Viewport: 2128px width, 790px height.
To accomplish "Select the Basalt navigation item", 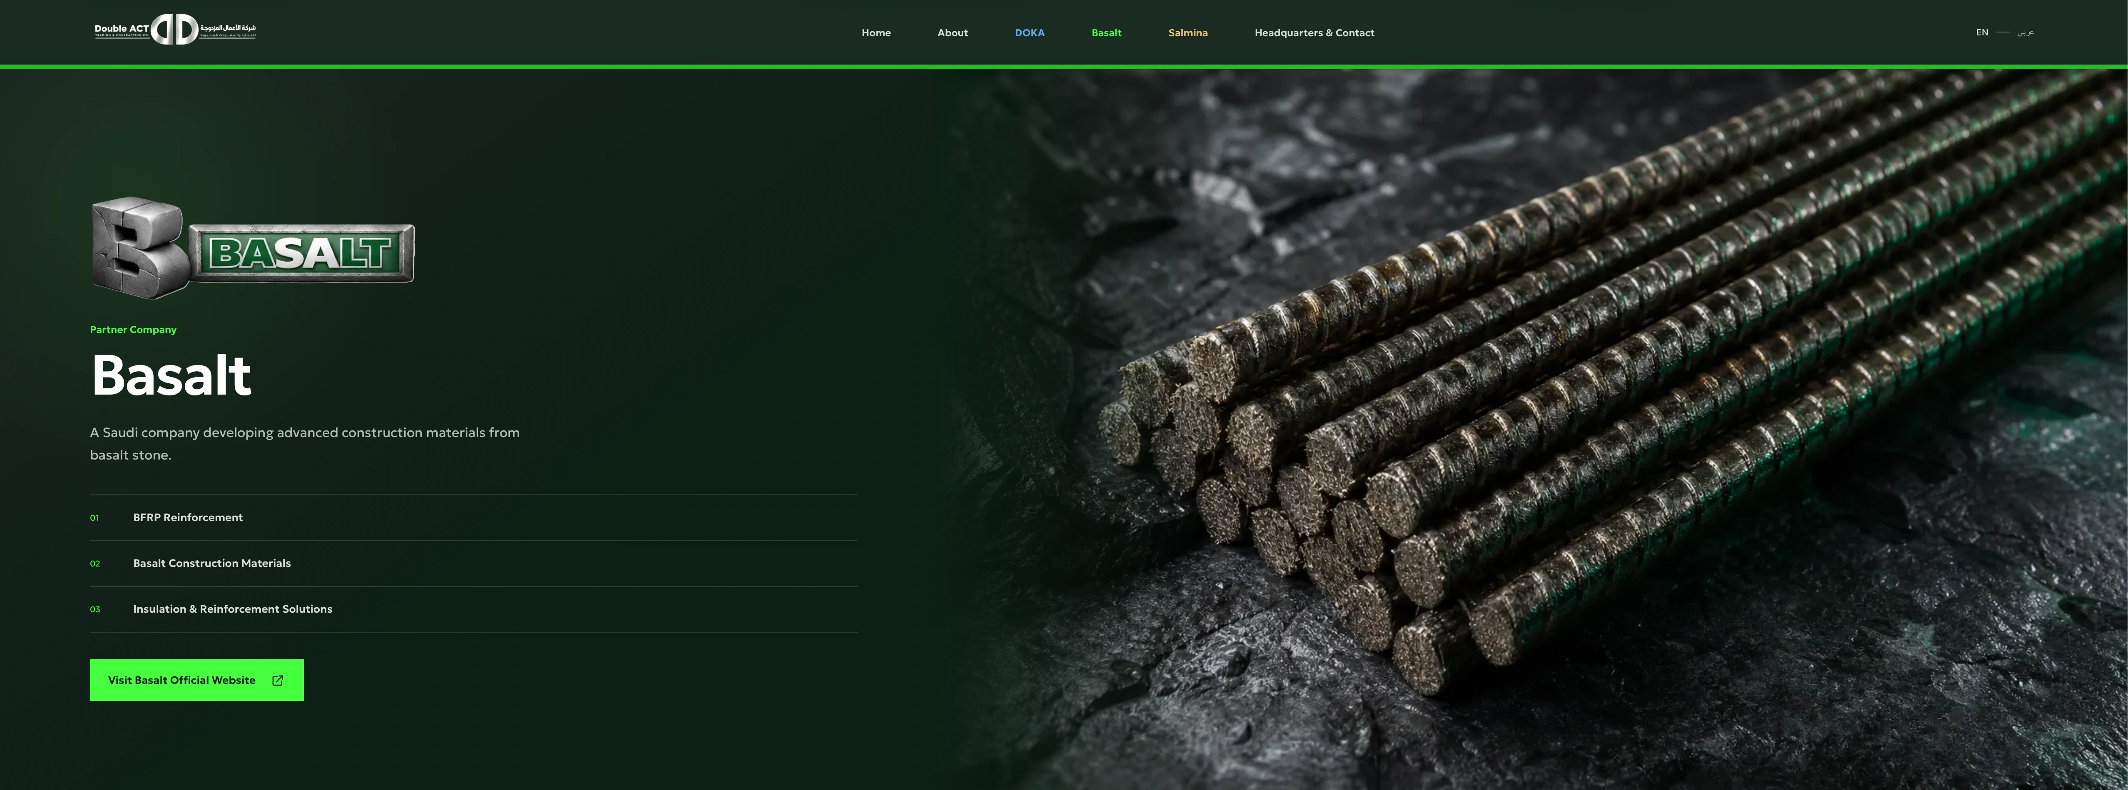I will [1106, 33].
